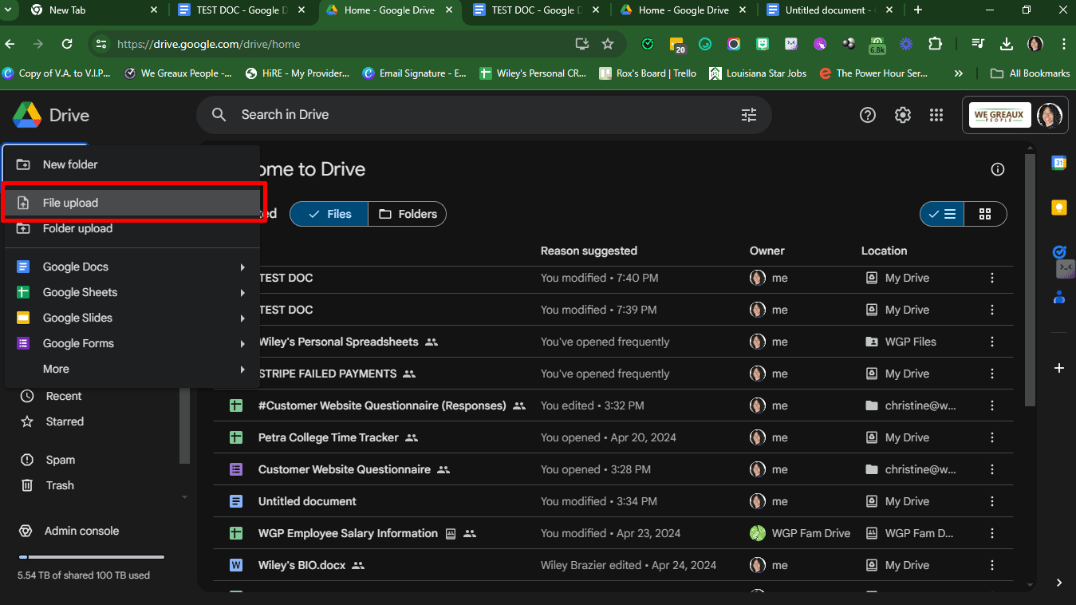
Task: Open Google Calendar in side panel
Action: tap(1059, 163)
